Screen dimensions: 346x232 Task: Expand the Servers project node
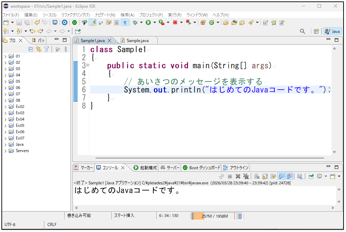tap(5, 151)
